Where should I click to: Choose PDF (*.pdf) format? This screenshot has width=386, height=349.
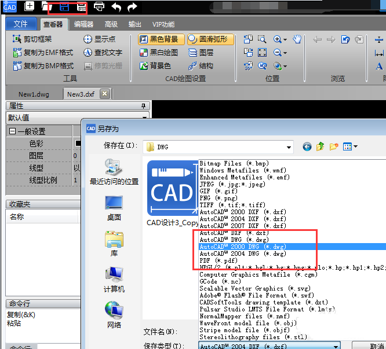(293, 260)
